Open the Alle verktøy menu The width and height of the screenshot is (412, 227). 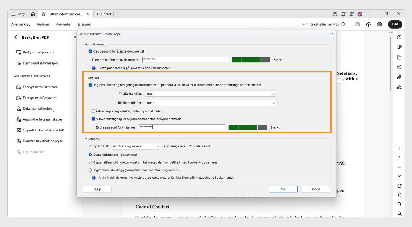point(21,25)
